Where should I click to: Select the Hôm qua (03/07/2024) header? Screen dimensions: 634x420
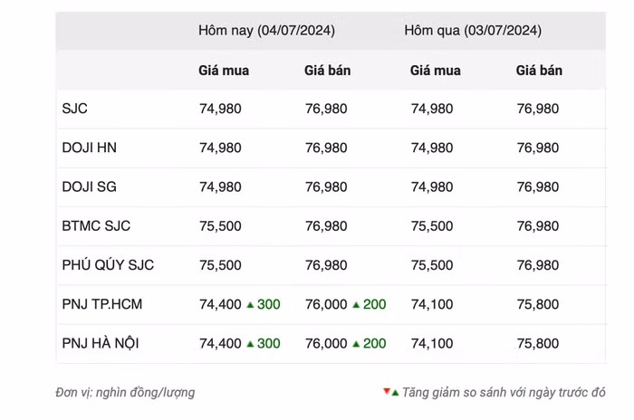tap(473, 30)
